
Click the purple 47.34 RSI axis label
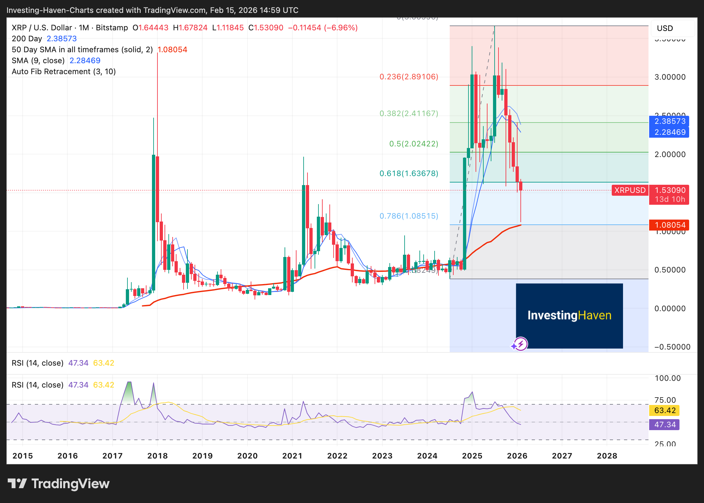(665, 425)
